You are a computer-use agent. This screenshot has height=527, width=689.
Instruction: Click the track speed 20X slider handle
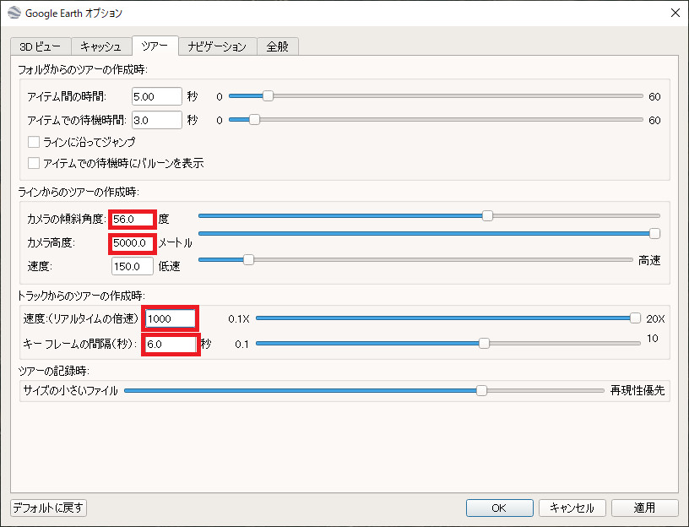[635, 318]
